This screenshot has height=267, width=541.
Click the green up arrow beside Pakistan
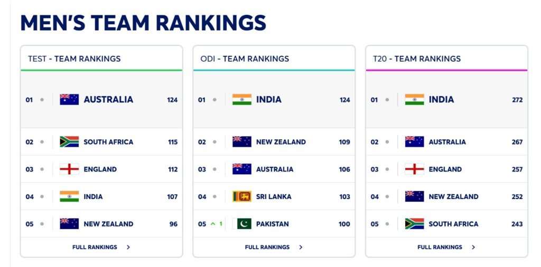[213, 224]
